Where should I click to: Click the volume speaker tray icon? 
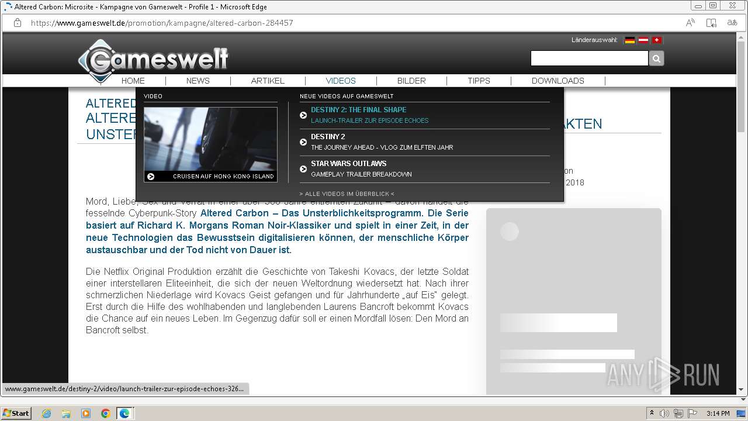[664, 413]
